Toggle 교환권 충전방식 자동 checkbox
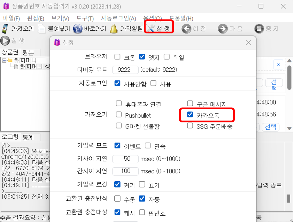This screenshot has height=222, width=293. (x=142, y=199)
